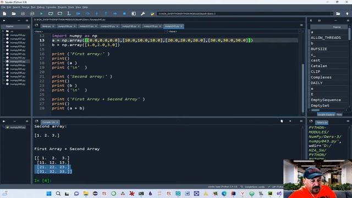Image resolution: width=352 pixels, height=198 pixels.
Task: Browse working directory folder icon
Action: 338,14
